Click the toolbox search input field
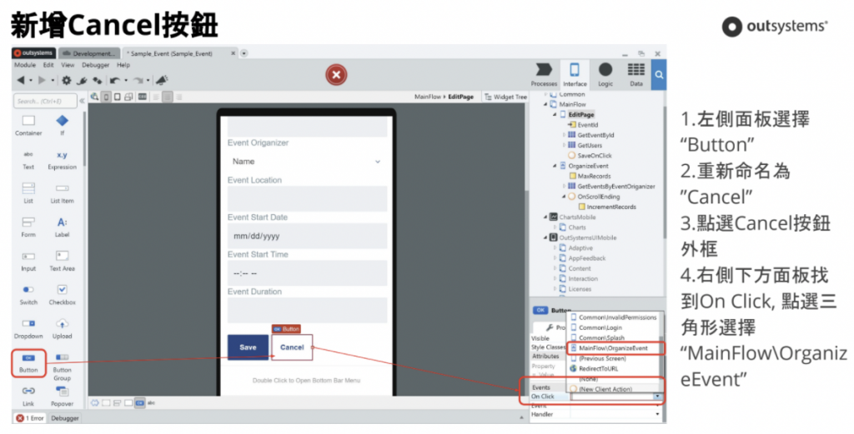 click(45, 101)
